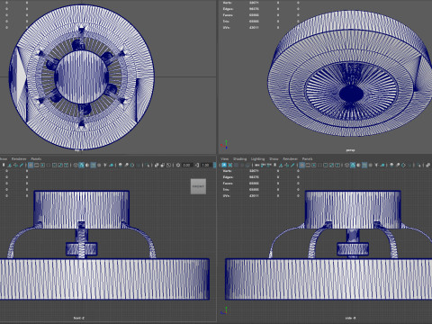Open the Lighting menu in side view panel
Viewport: 432px width, 324px height.
pyautogui.click(x=257, y=159)
